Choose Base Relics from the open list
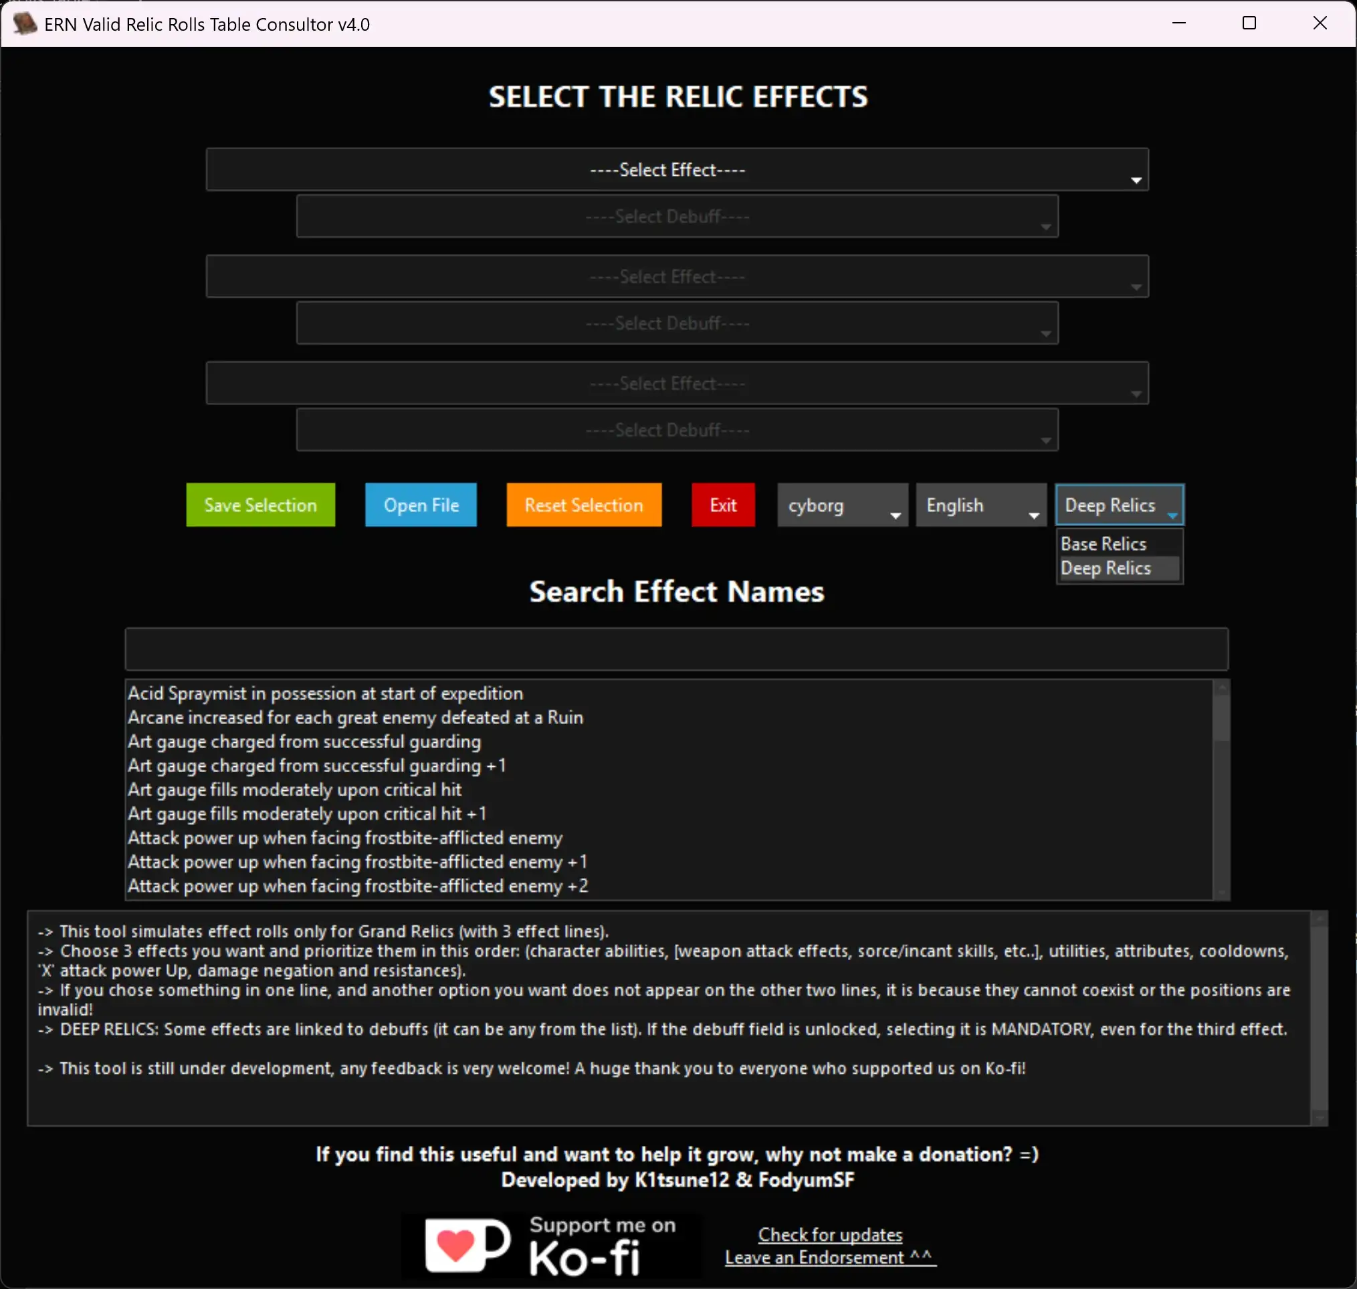The width and height of the screenshot is (1357, 1289). (1104, 544)
